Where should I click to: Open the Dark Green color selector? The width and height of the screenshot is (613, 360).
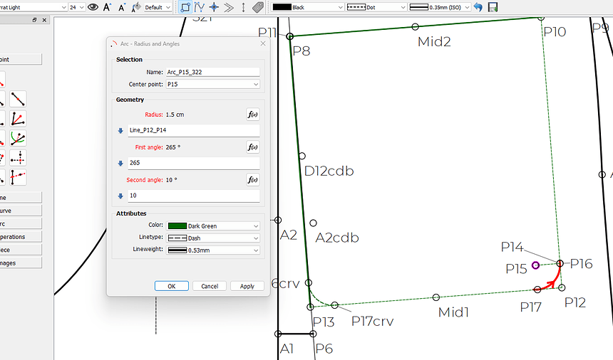click(x=212, y=226)
